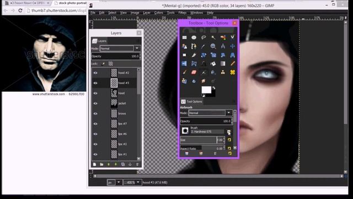353x199 pixels.
Task: Select the Ellipse Select tool
Action: point(194,38)
